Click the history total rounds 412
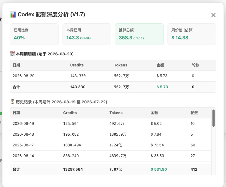226x187 pixels. (194, 169)
